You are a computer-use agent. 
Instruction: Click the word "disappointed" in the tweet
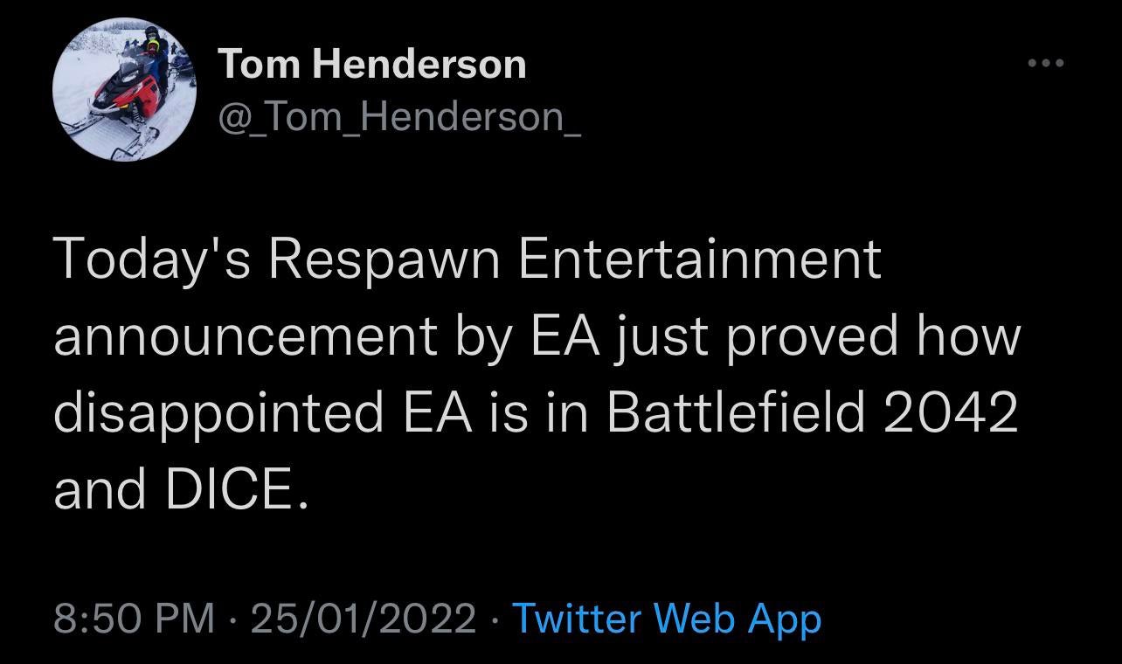point(218,412)
